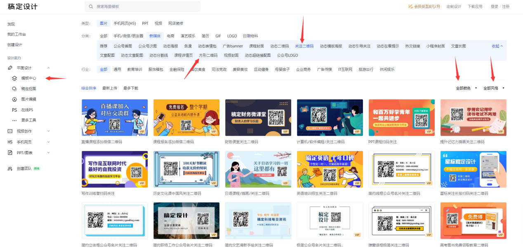Click the 图片编辑 icon in sidebar
This screenshot has width=523, height=251.
14,99
